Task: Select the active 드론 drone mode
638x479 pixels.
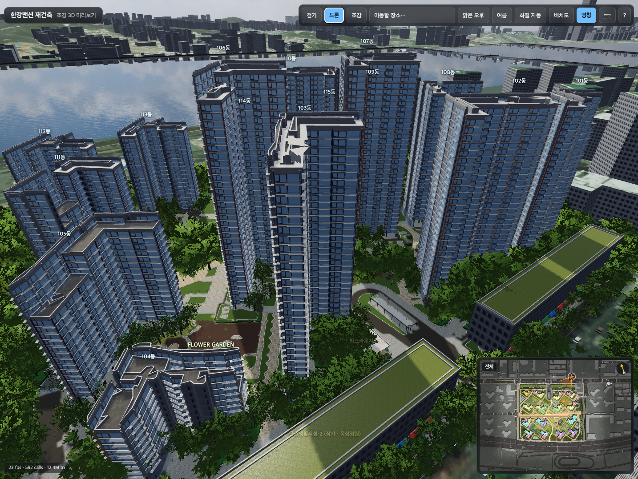Action: tap(334, 15)
